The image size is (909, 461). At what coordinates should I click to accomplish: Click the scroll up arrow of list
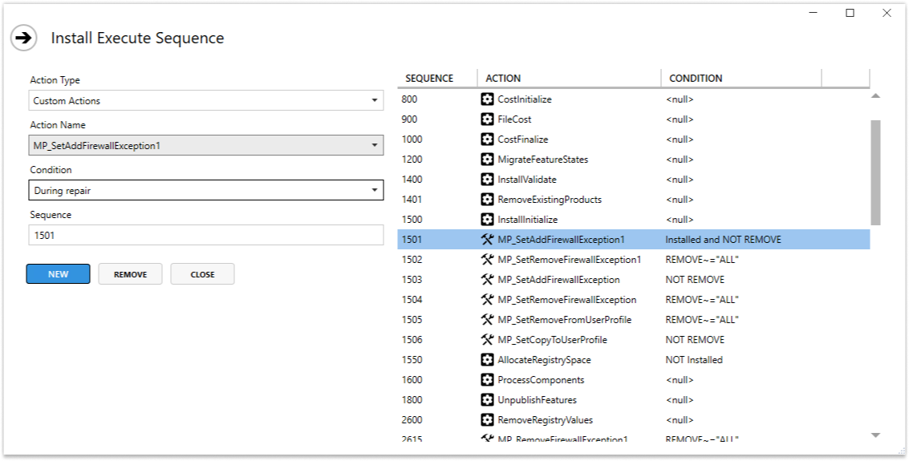point(876,96)
